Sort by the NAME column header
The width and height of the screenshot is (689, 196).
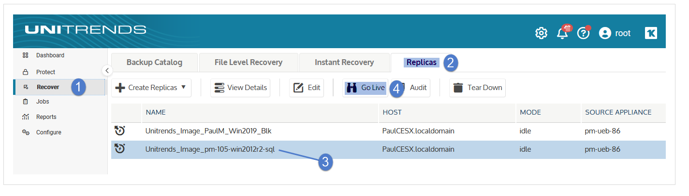click(156, 112)
